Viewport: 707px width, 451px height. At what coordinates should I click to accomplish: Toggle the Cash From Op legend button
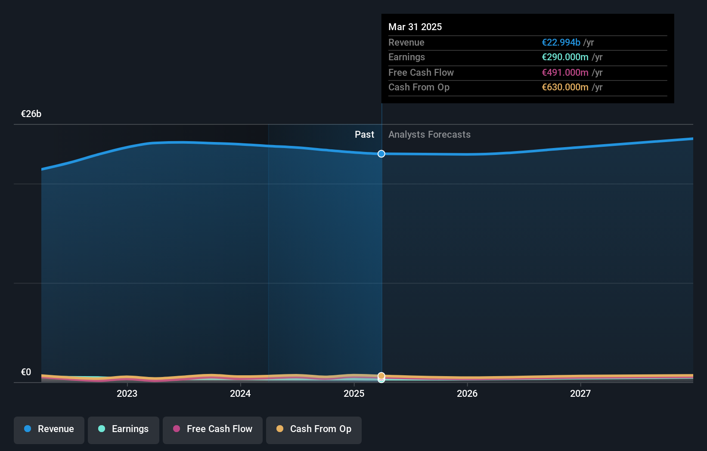[314, 430]
